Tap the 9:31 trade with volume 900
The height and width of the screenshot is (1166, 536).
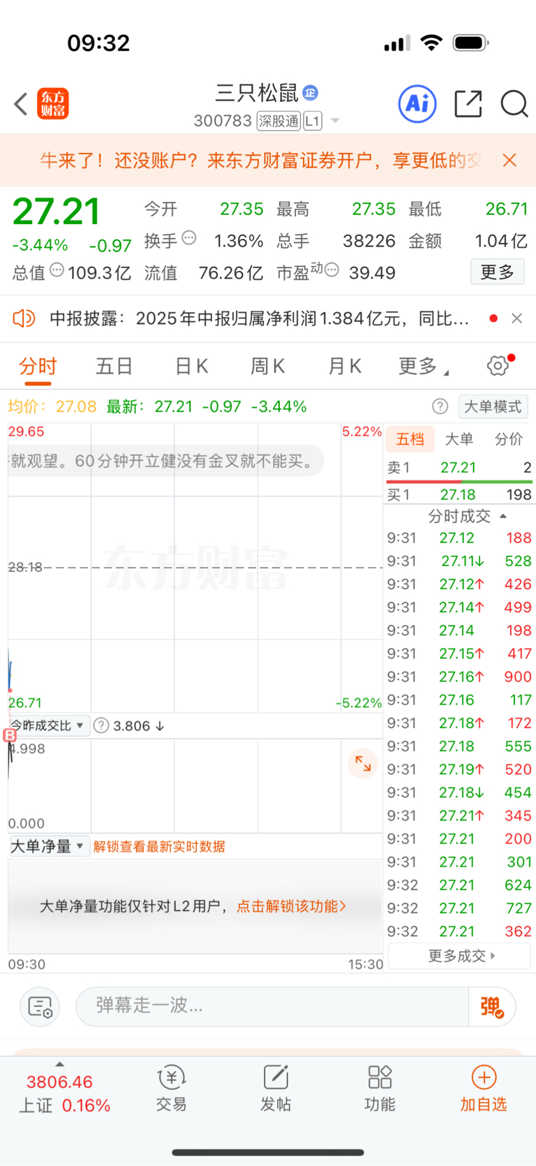click(x=459, y=677)
